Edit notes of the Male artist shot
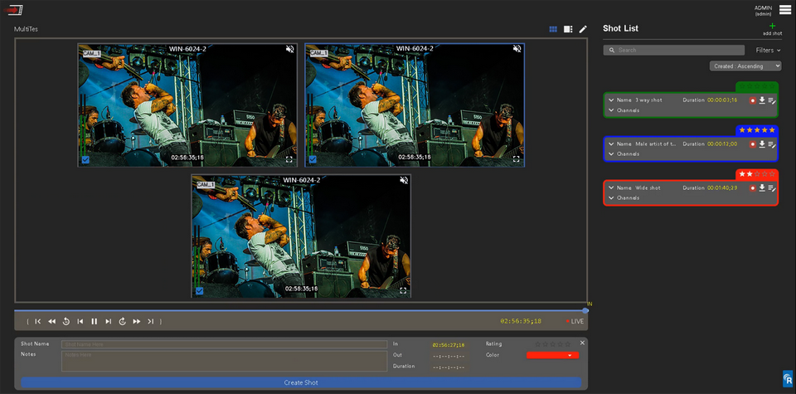The width and height of the screenshot is (796, 394). [x=772, y=144]
